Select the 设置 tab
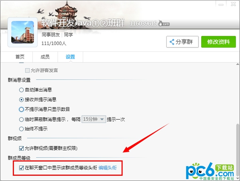This screenshot has height=181, width=240. [x=70, y=57]
